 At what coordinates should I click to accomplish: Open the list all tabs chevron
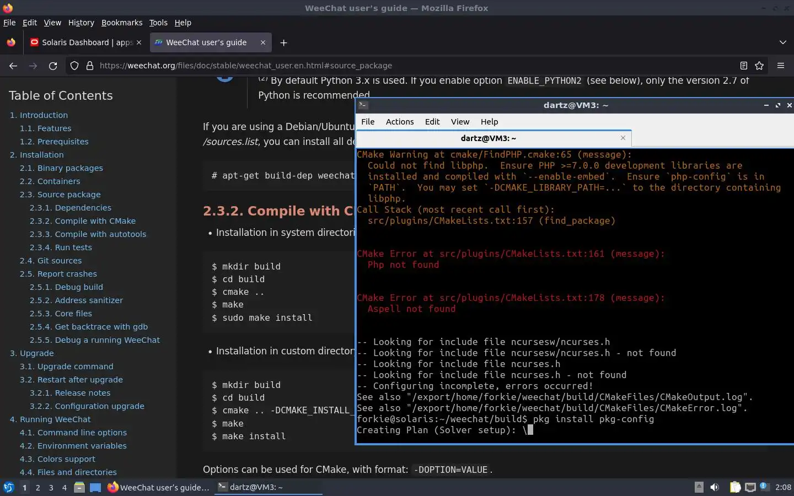coord(782,42)
